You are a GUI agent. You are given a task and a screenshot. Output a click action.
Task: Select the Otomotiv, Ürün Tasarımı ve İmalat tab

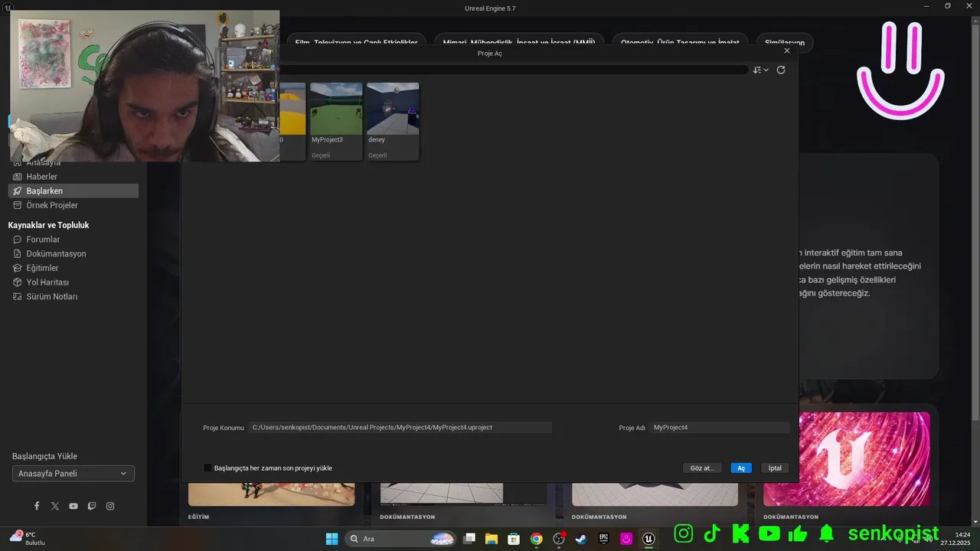[x=680, y=42]
